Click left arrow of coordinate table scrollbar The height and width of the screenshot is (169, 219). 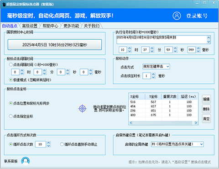coord(131,123)
